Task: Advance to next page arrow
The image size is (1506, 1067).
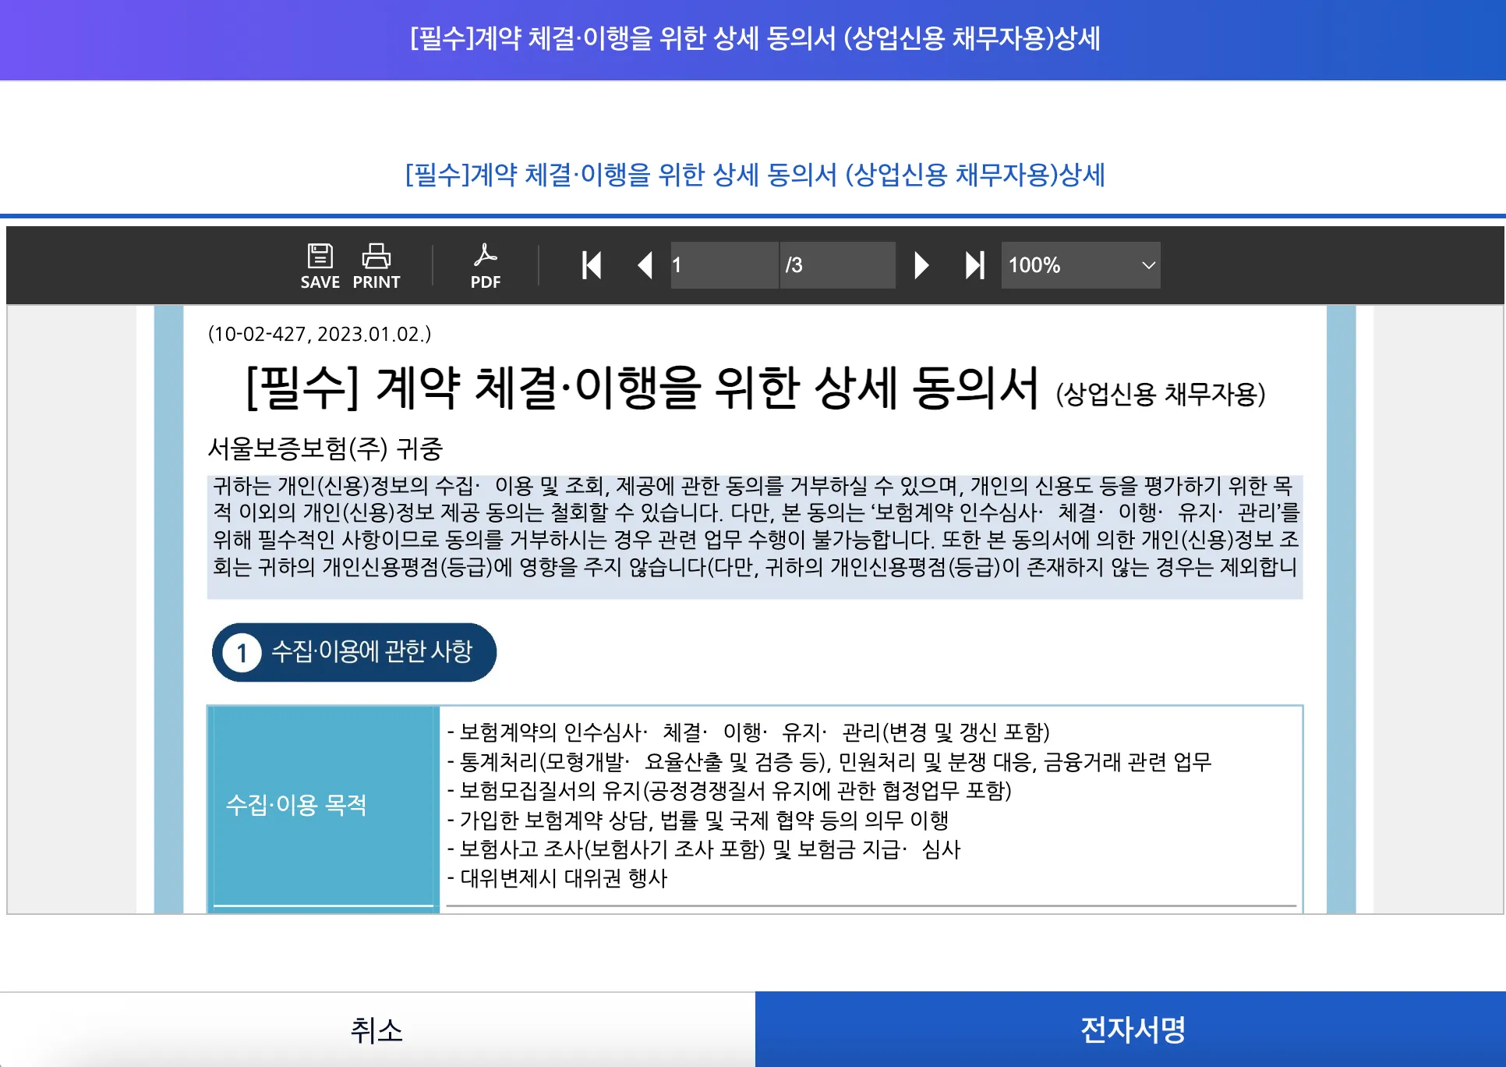Action: click(x=921, y=265)
